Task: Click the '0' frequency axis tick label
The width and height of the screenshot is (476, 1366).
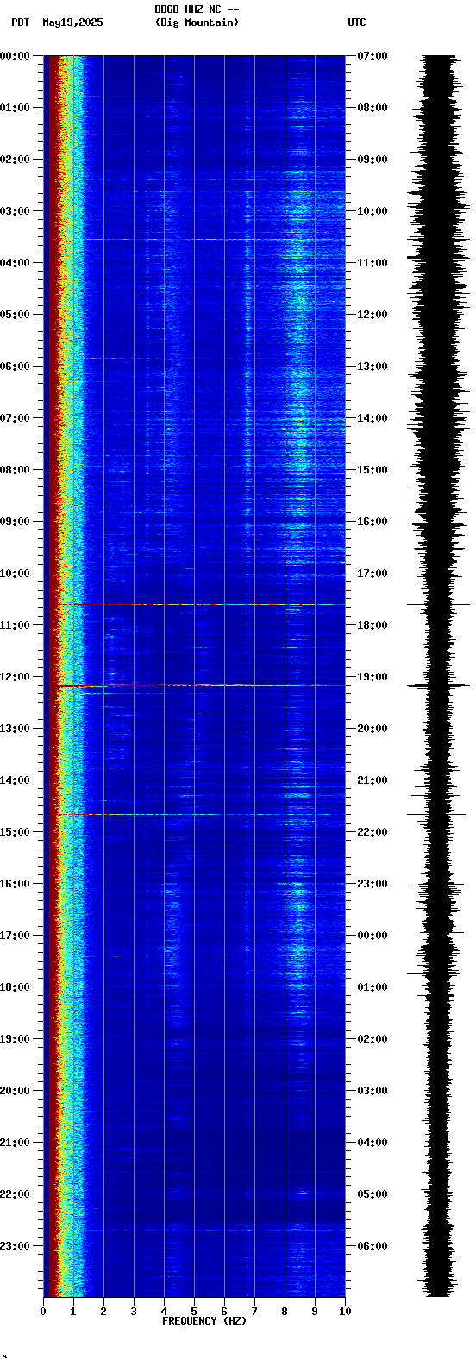Action: click(43, 1312)
